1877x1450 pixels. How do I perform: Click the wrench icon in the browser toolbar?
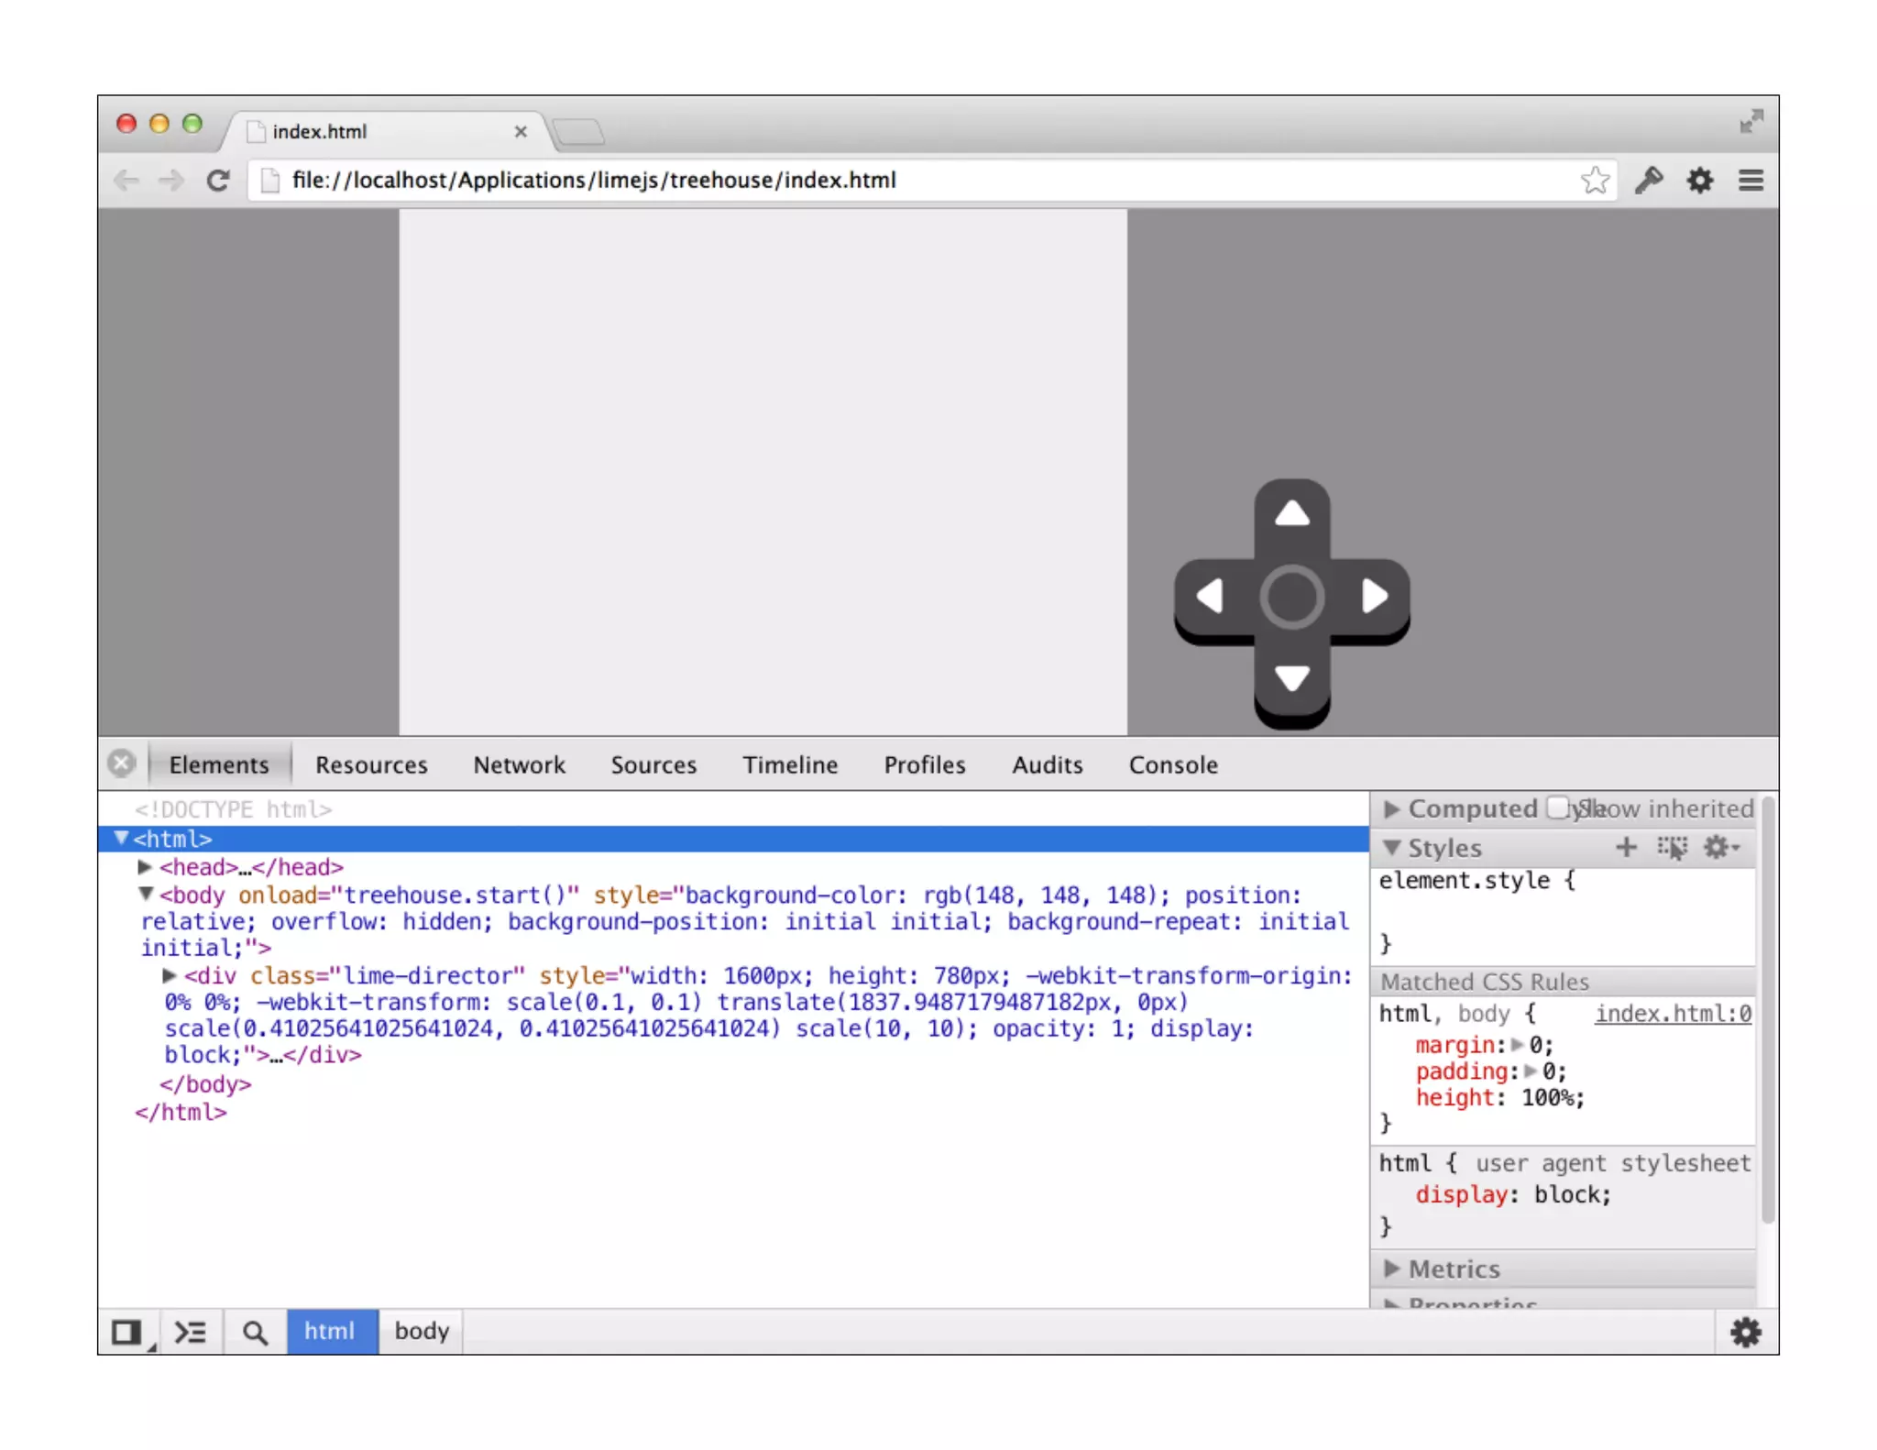[1649, 180]
